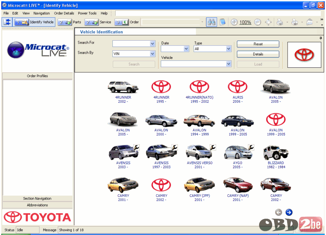Select the 4RUNNER(NATO) 1995 - 2002 tile
Viewport: 326px width, 235px height.
point(200,92)
